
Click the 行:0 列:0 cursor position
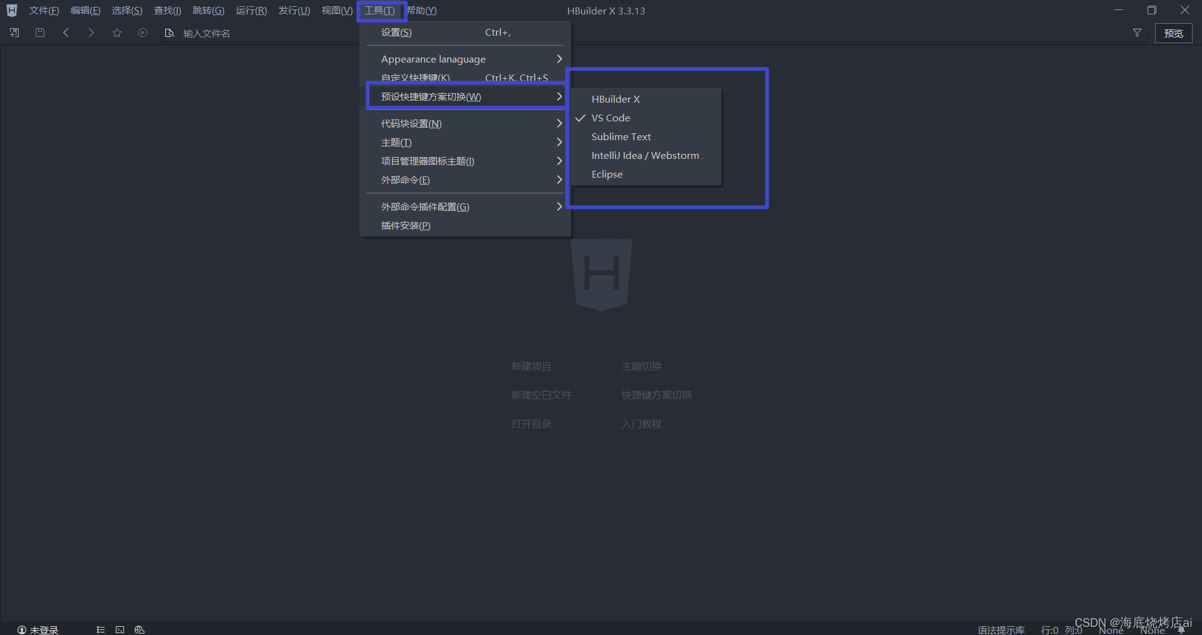pos(1061,630)
